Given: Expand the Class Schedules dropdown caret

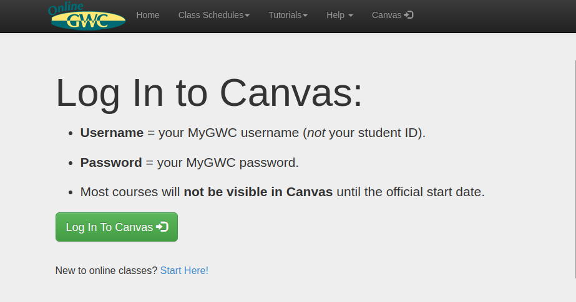Looking at the screenshot, I should tap(247, 16).
